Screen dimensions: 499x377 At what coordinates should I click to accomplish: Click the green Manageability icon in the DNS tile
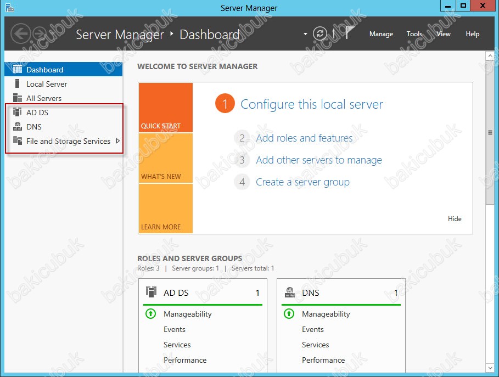(x=289, y=314)
